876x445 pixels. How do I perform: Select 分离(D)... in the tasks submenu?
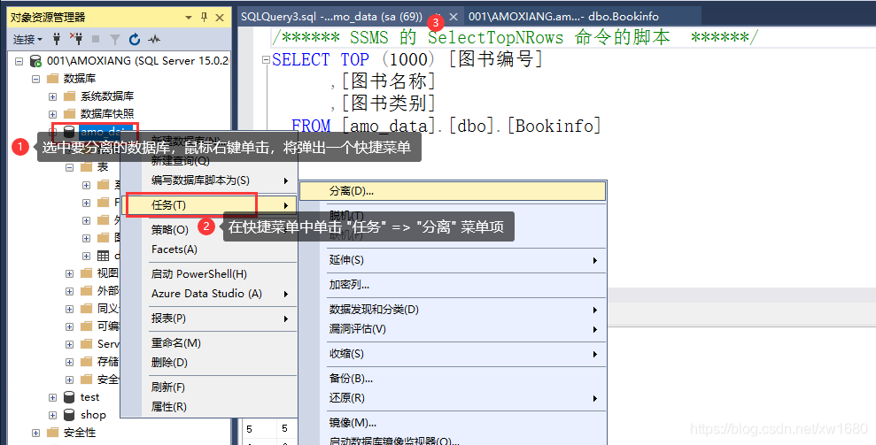[x=352, y=190]
